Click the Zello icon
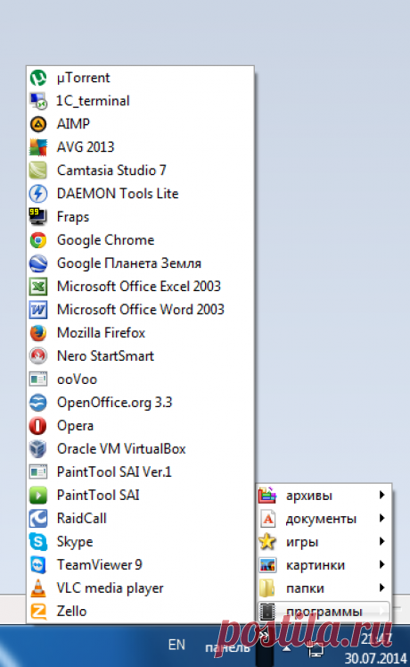 [x=38, y=612]
